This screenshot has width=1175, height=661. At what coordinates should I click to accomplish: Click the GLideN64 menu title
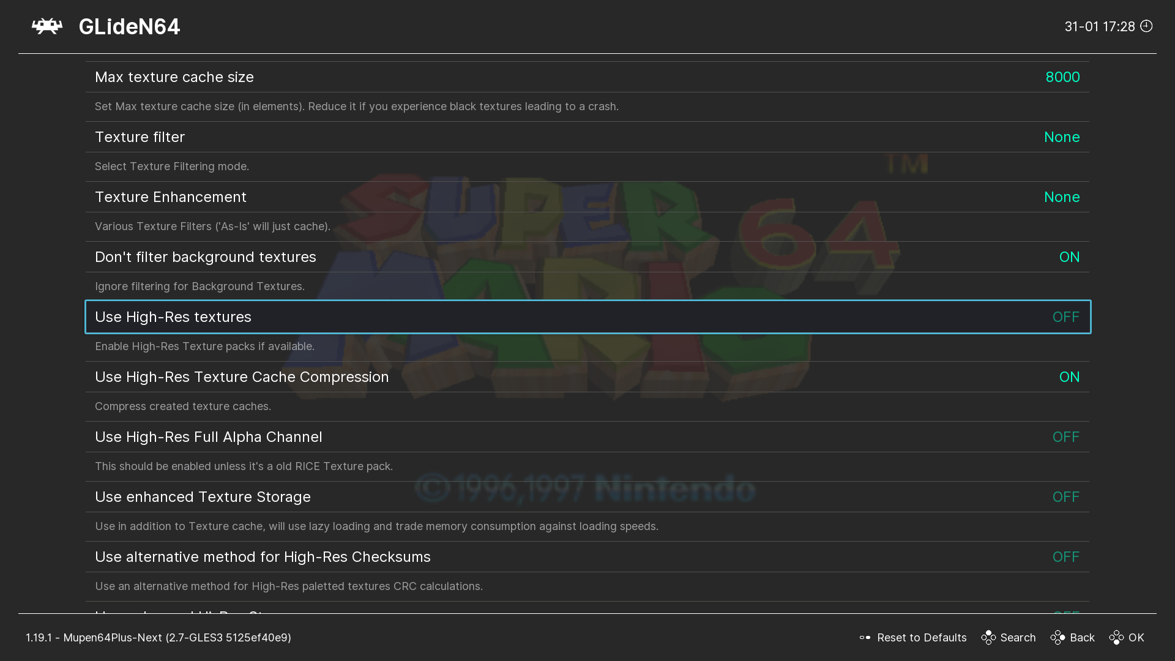pyautogui.click(x=129, y=27)
